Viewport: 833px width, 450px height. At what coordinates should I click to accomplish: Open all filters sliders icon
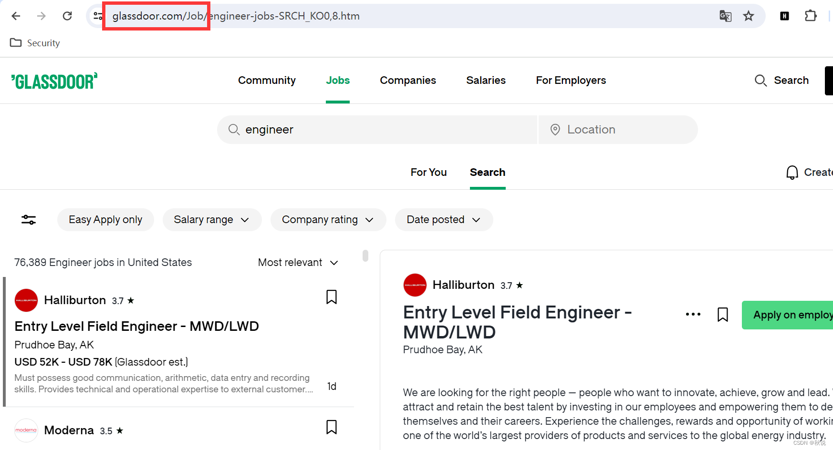pyautogui.click(x=29, y=220)
